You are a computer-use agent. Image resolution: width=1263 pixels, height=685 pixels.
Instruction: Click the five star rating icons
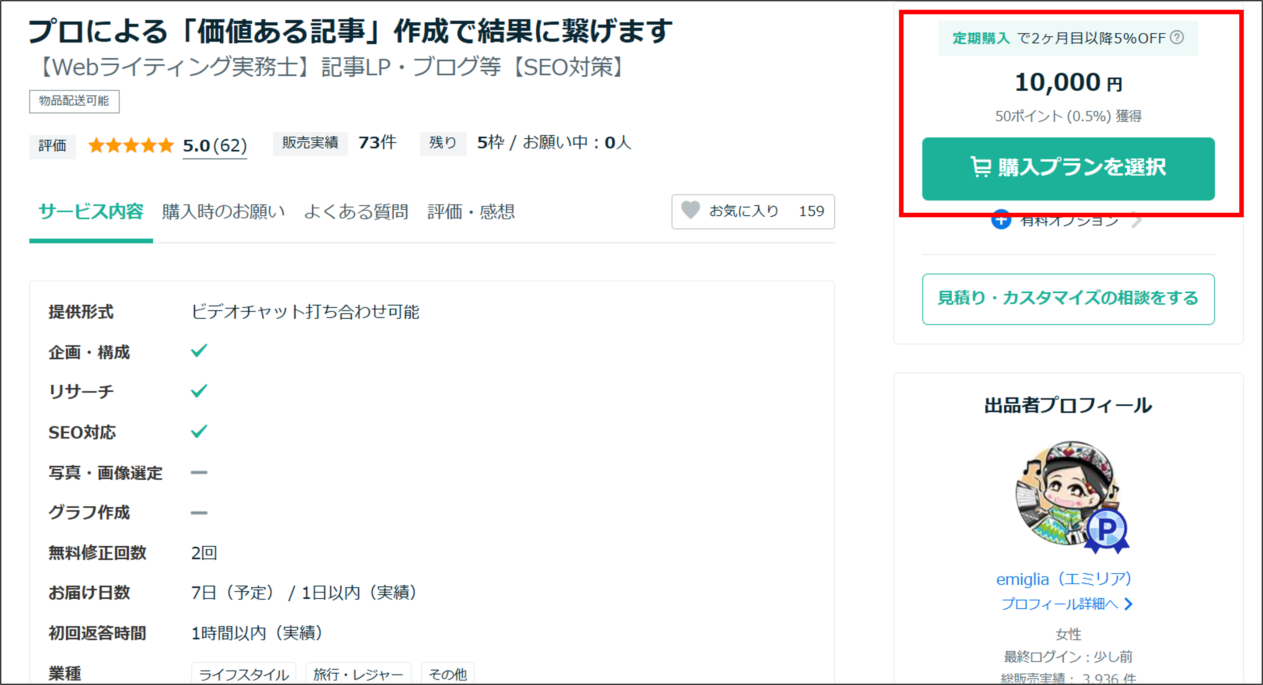tap(131, 146)
